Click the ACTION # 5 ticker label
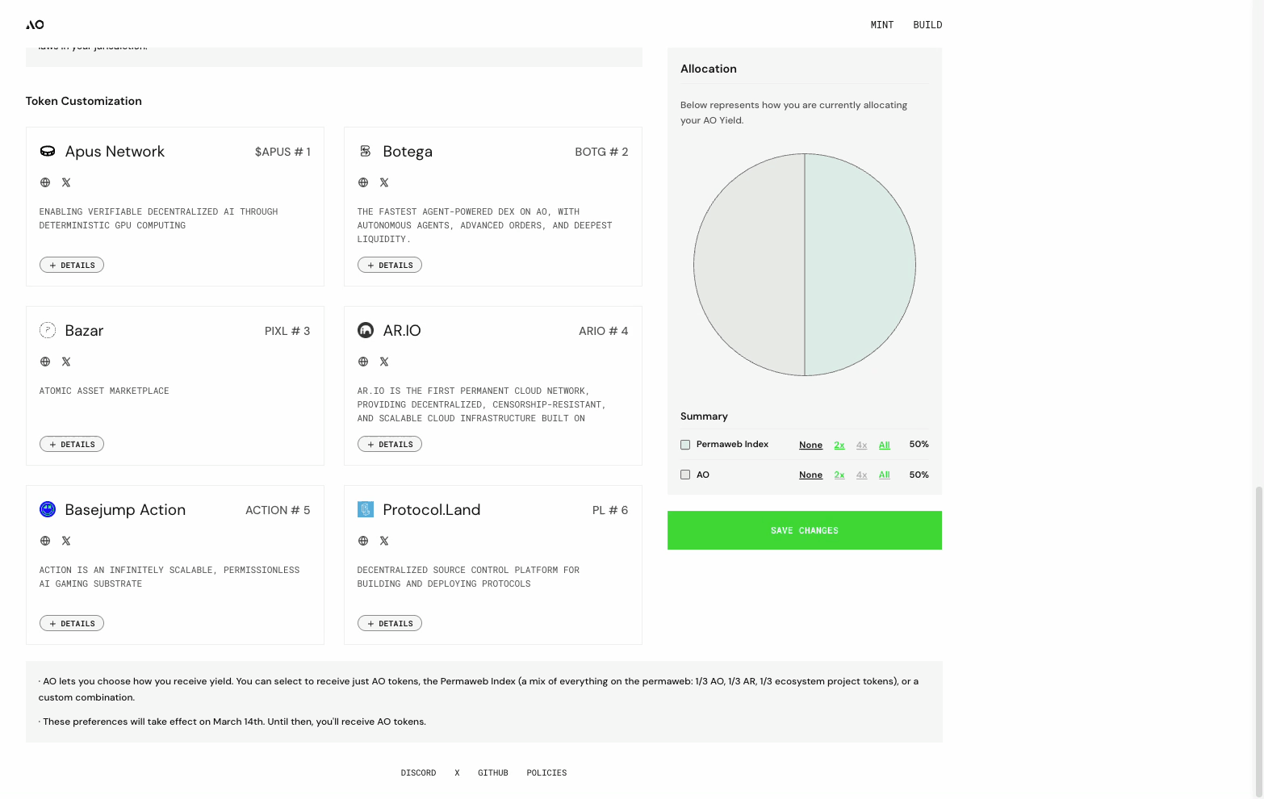The width and height of the screenshot is (1264, 799). point(278,510)
